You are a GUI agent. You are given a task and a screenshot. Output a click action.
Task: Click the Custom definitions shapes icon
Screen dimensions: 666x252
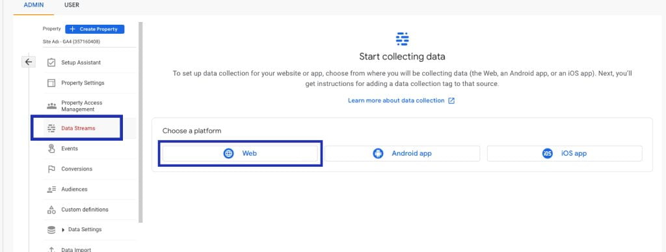click(51, 210)
